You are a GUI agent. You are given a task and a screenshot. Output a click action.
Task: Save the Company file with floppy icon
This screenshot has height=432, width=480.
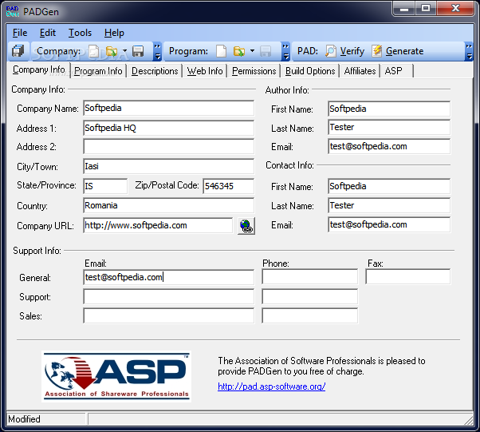tap(138, 51)
